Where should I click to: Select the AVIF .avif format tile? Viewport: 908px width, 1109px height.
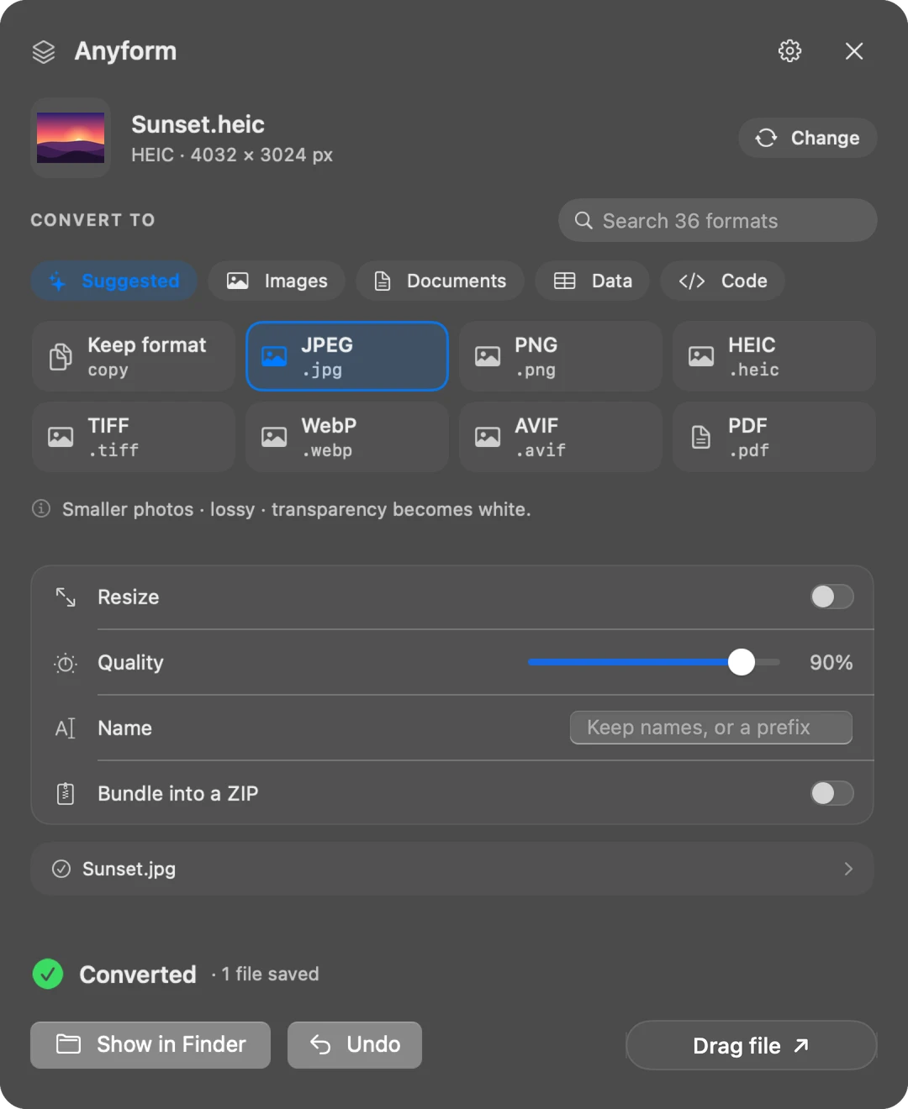561,437
